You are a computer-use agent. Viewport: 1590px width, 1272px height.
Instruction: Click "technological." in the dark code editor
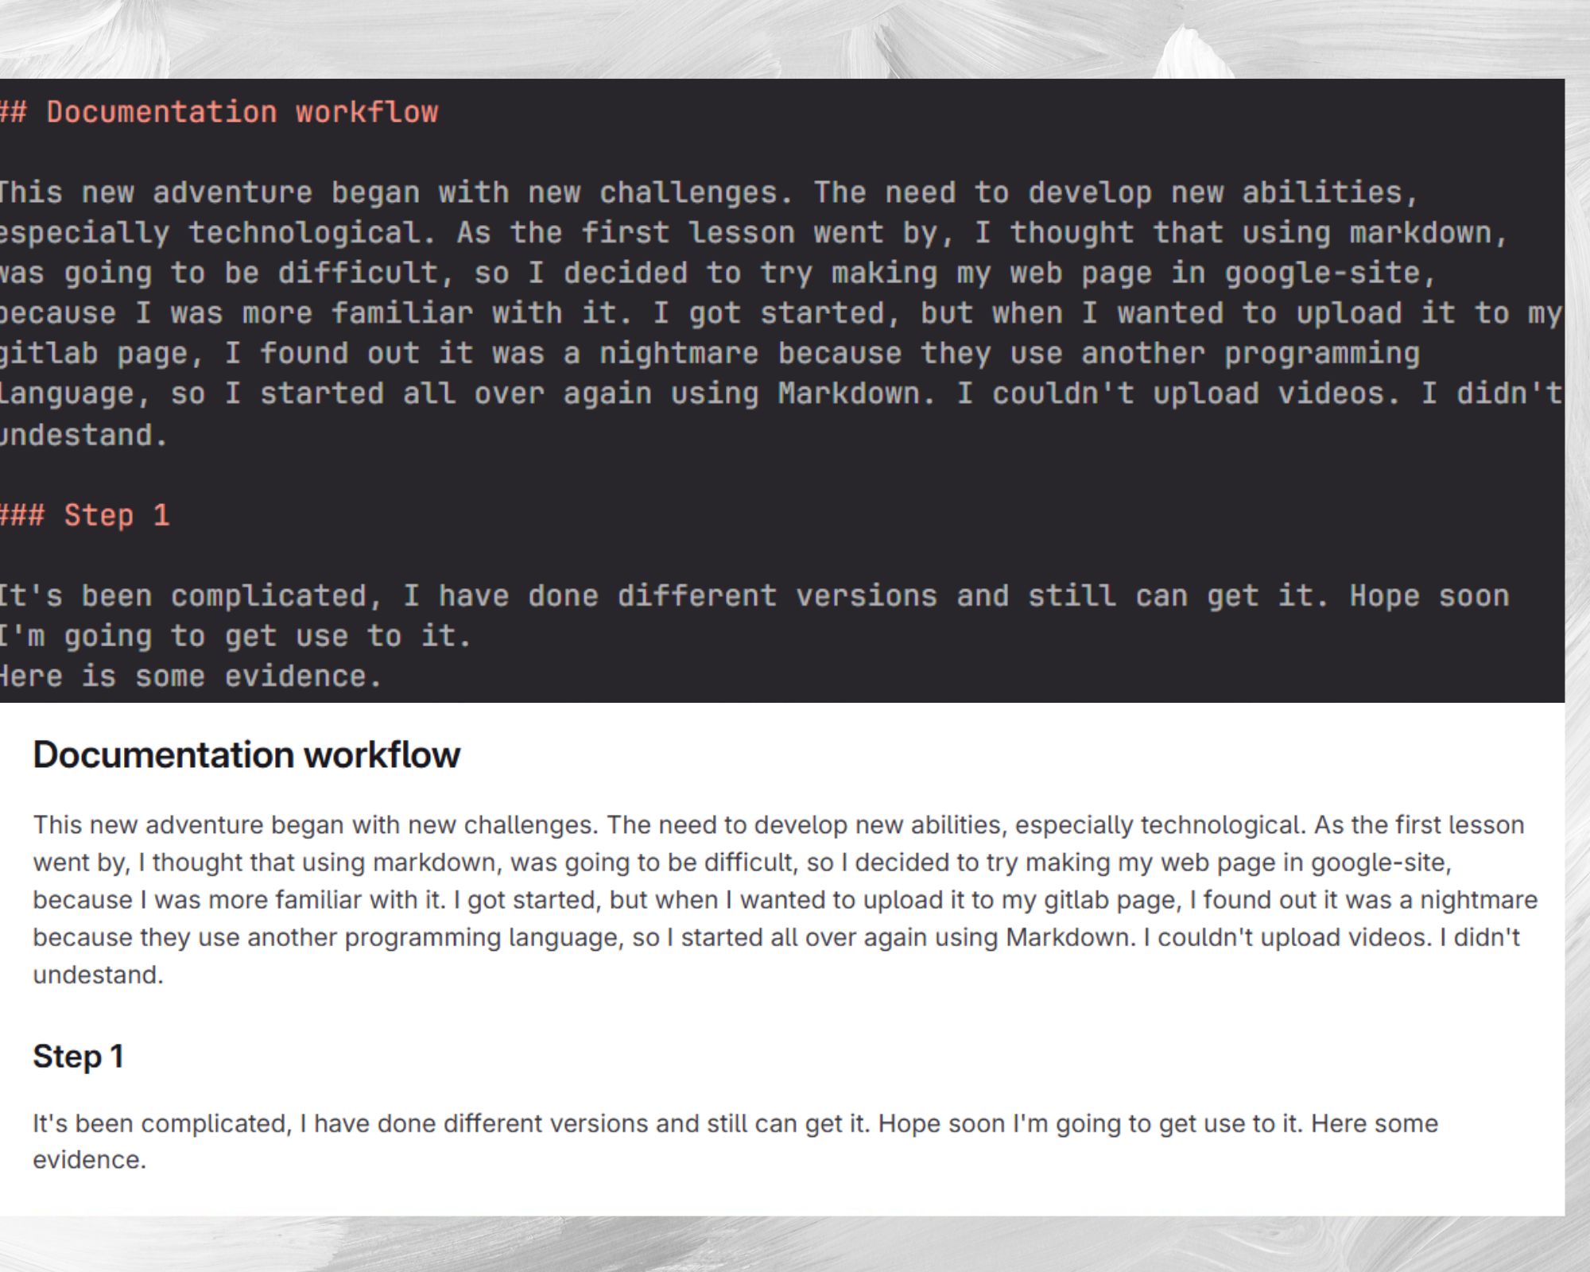pyautogui.click(x=312, y=233)
